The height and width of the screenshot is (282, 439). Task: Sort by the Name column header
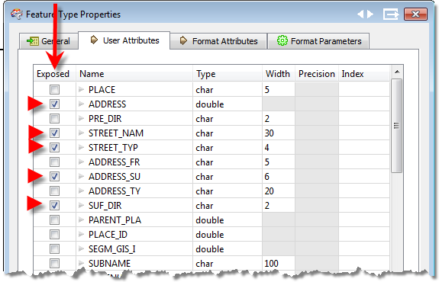[x=134, y=73]
